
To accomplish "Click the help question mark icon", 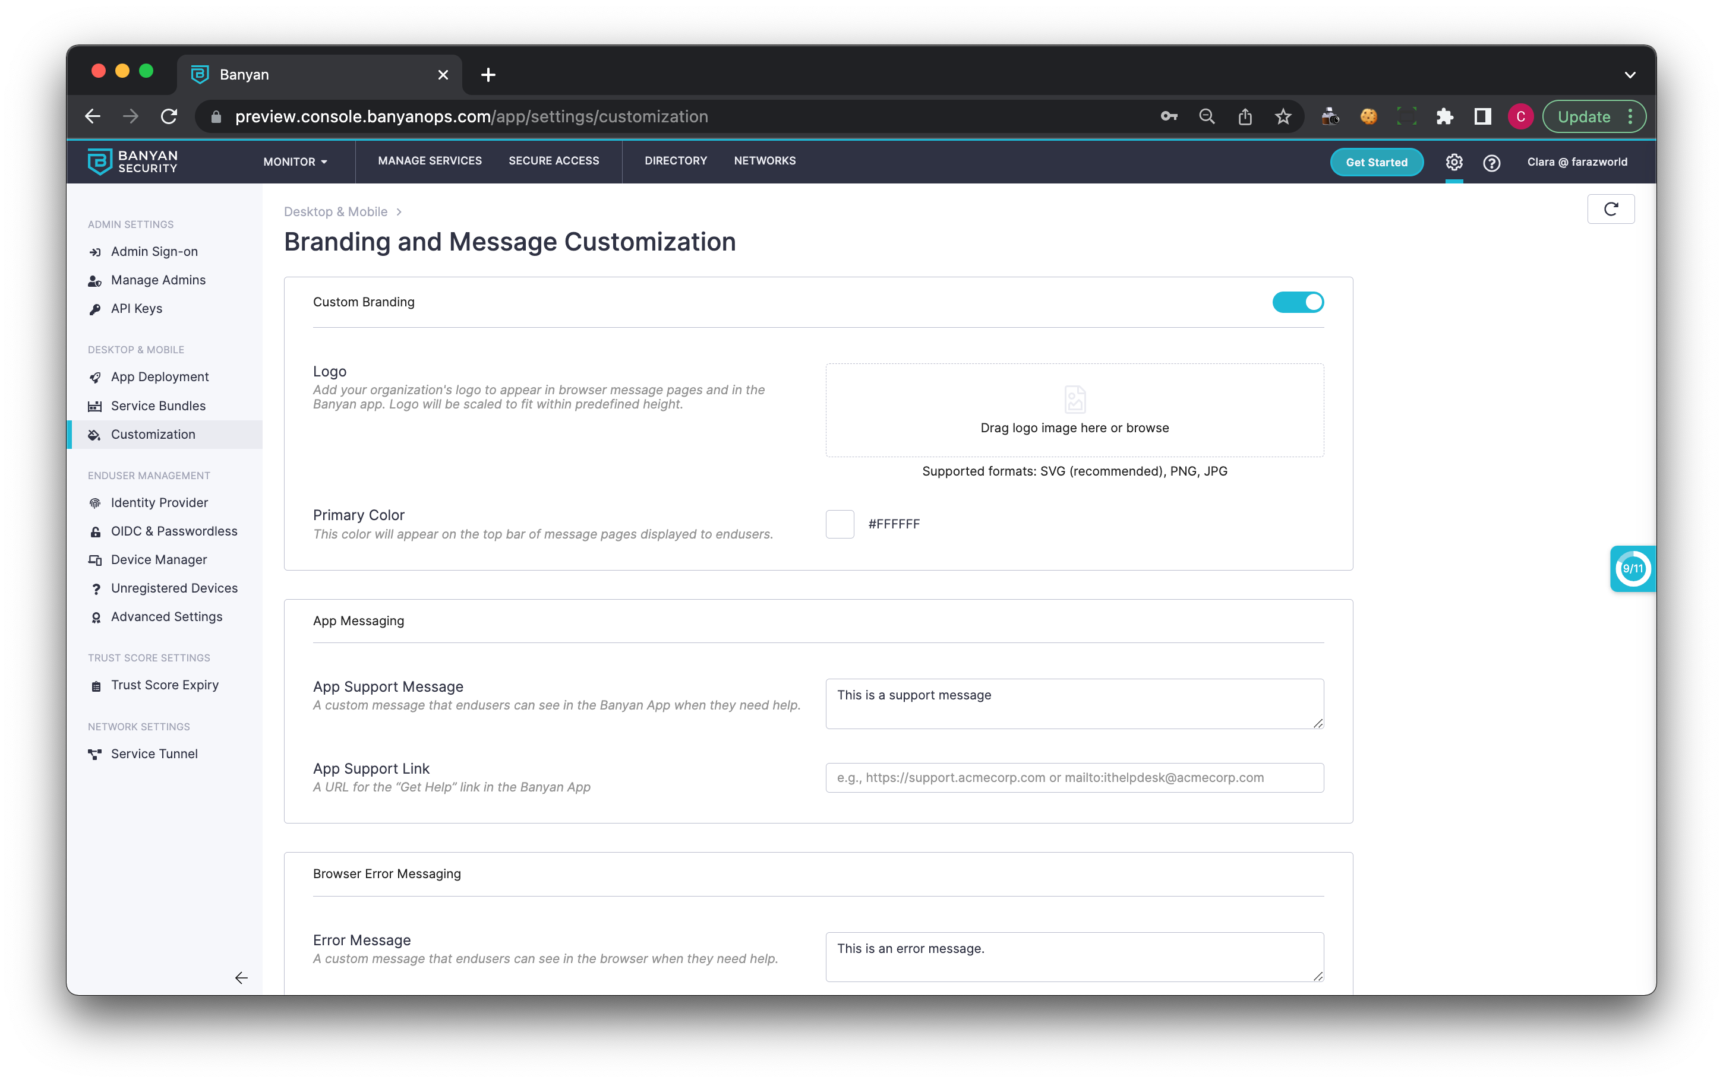I will pyautogui.click(x=1491, y=162).
